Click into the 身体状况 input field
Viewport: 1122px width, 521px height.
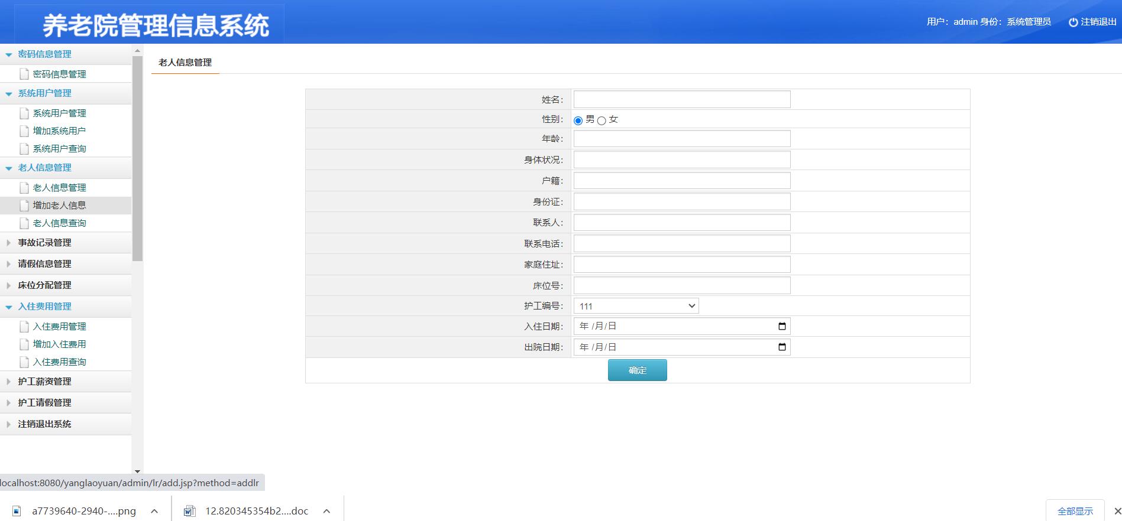682,159
